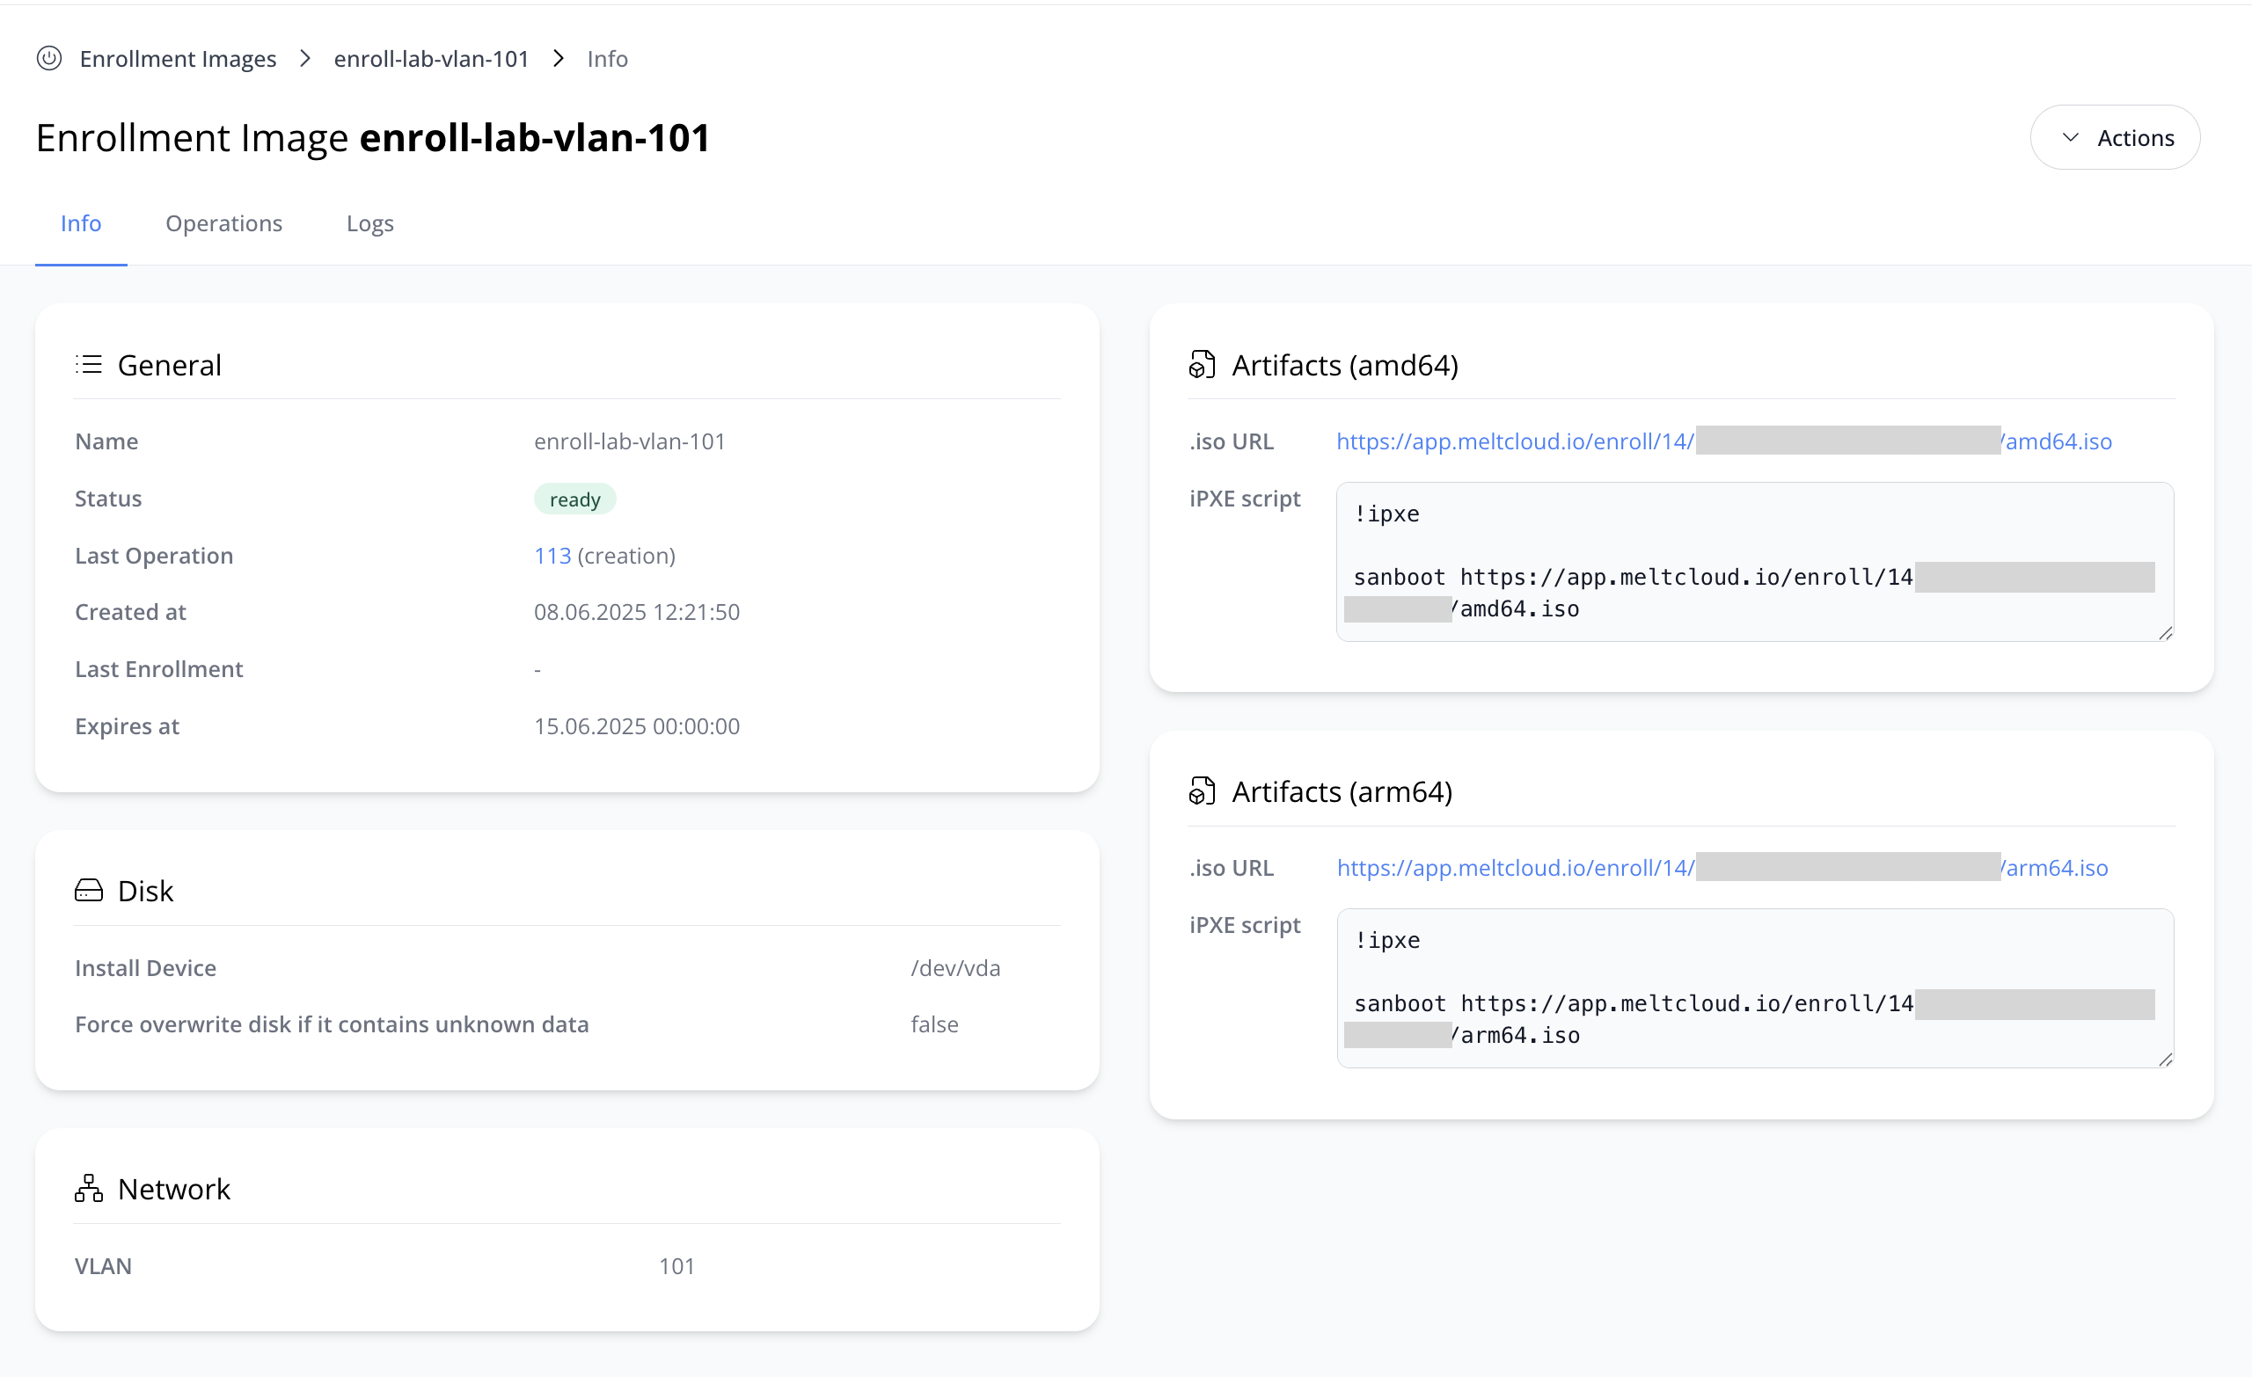Screen dimensions: 2252x1377
Task: Click the power icon beside Enrollment Images breadcrumb
Action: pyautogui.click(x=49, y=59)
